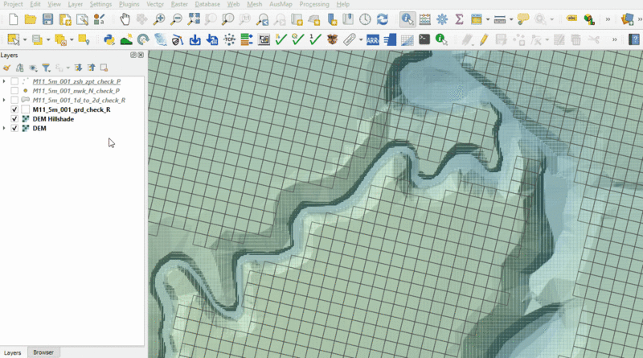The width and height of the screenshot is (643, 358).
Task: Uncheck the DEM Hillshade layer checkbox
Action: pyautogui.click(x=14, y=119)
